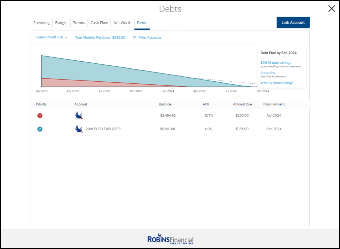This screenshot has height=249, width=340.
Task: Select the Net Worth tab
Action: (x=122, y=23)
